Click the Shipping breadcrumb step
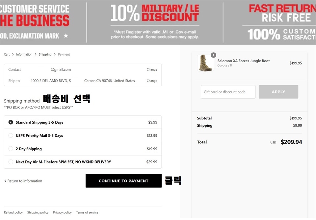Image resolution: width=316 pixels, height=220 pixels. [x=45, y=54]
